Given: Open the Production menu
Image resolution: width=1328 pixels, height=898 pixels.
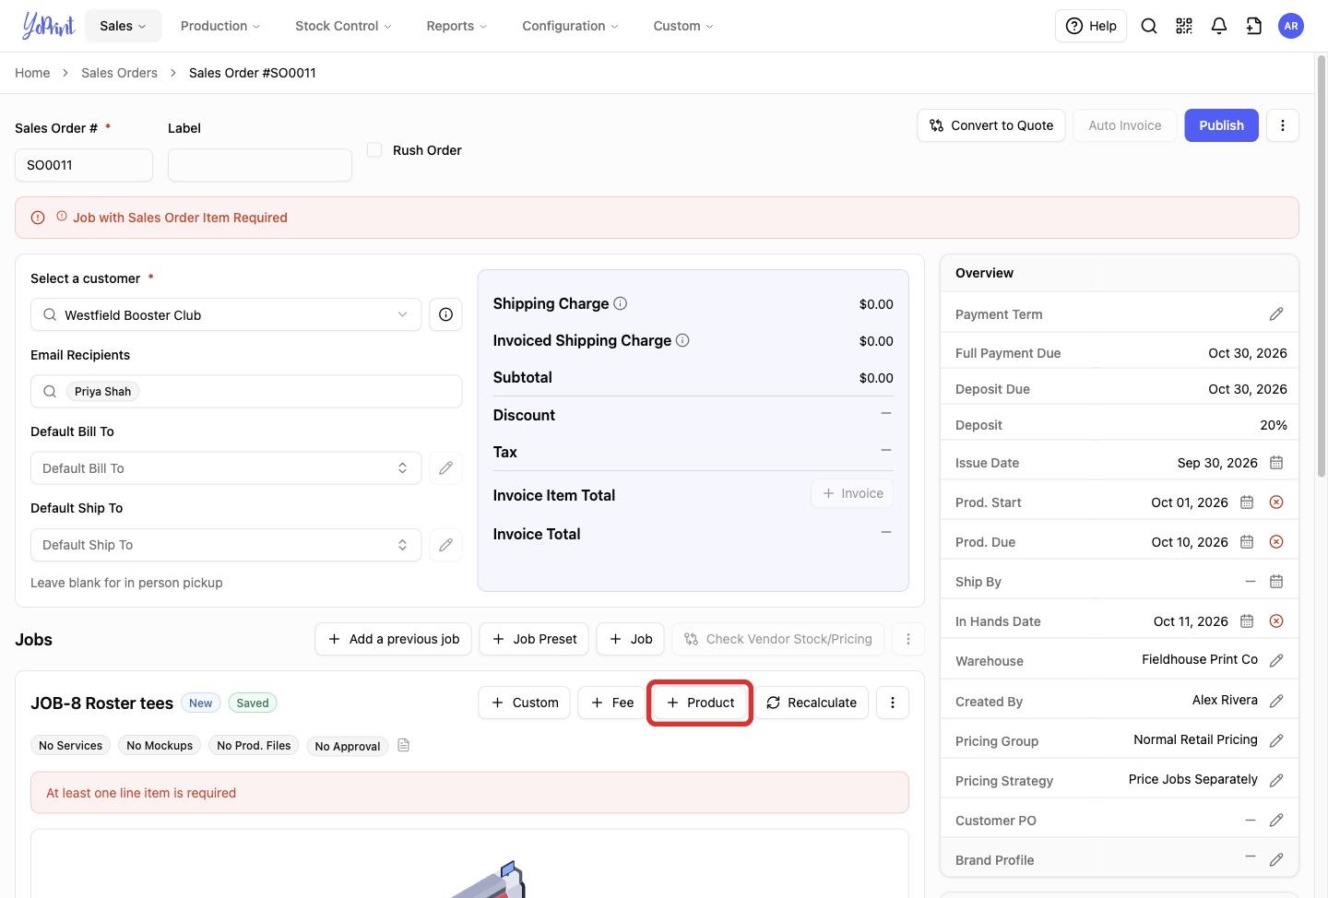Looking at the screenshot, I should (220, 26).
